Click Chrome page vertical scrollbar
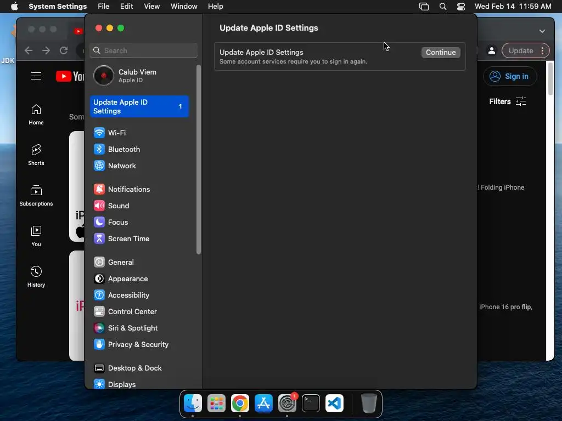The image size is (562, 421). point(550,79)
